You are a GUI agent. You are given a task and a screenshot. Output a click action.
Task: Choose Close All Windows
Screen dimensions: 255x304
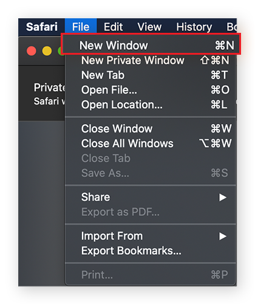(151, 143)
